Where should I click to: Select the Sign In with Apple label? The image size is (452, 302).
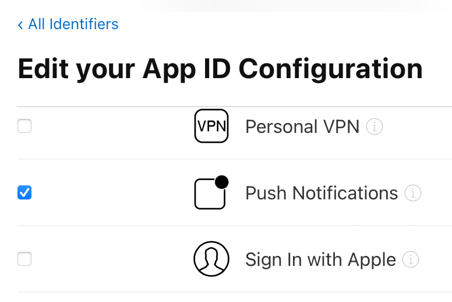320,259
